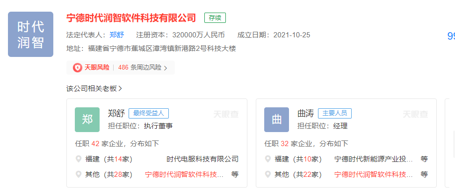This screenshot has height=196, width=455.
Task: Open the 天眼风险 label
Action: pos(97,68)
